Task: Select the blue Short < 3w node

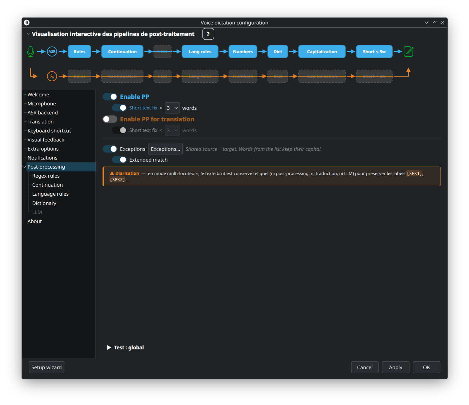Action: [x=374, y=52]
